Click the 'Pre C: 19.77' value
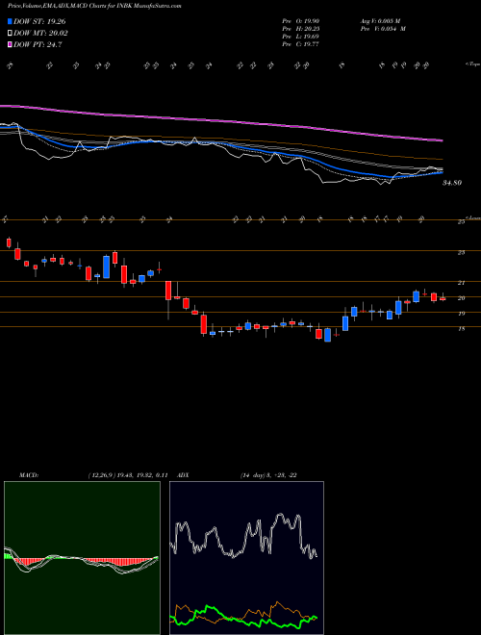Screen dimensions: 481x635 (x=301, y=44)
